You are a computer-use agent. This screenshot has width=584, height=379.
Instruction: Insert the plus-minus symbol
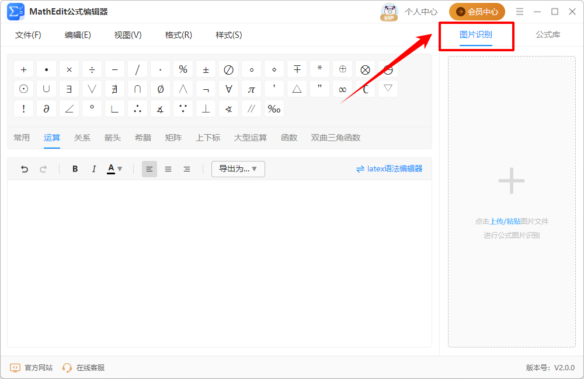[206, 69]
